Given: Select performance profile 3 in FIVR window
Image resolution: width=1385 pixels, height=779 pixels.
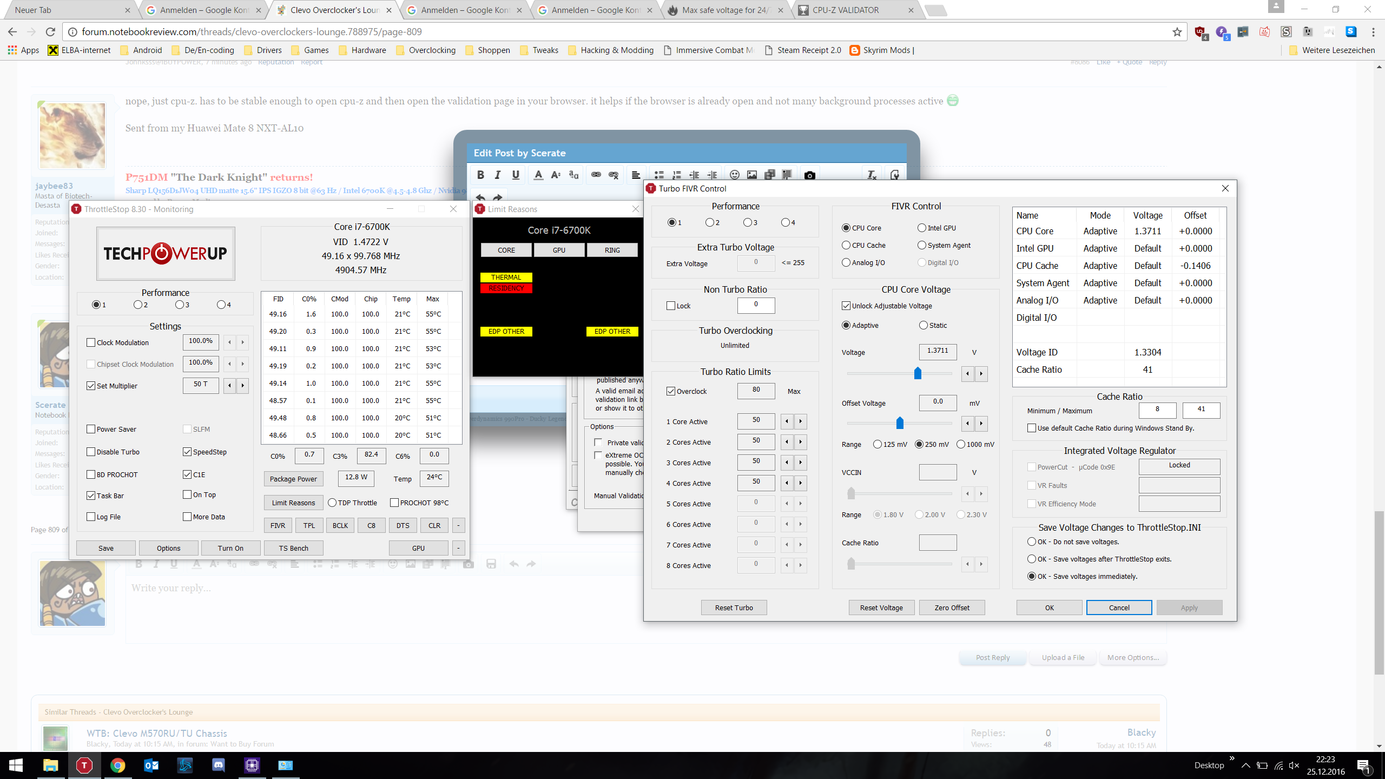Looking at the screenshot, I should coord(747,222).
